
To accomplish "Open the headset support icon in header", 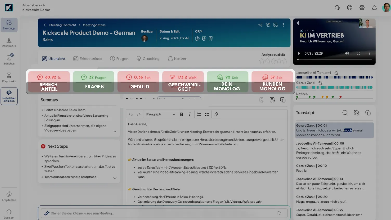I will [x=337, y=8].
